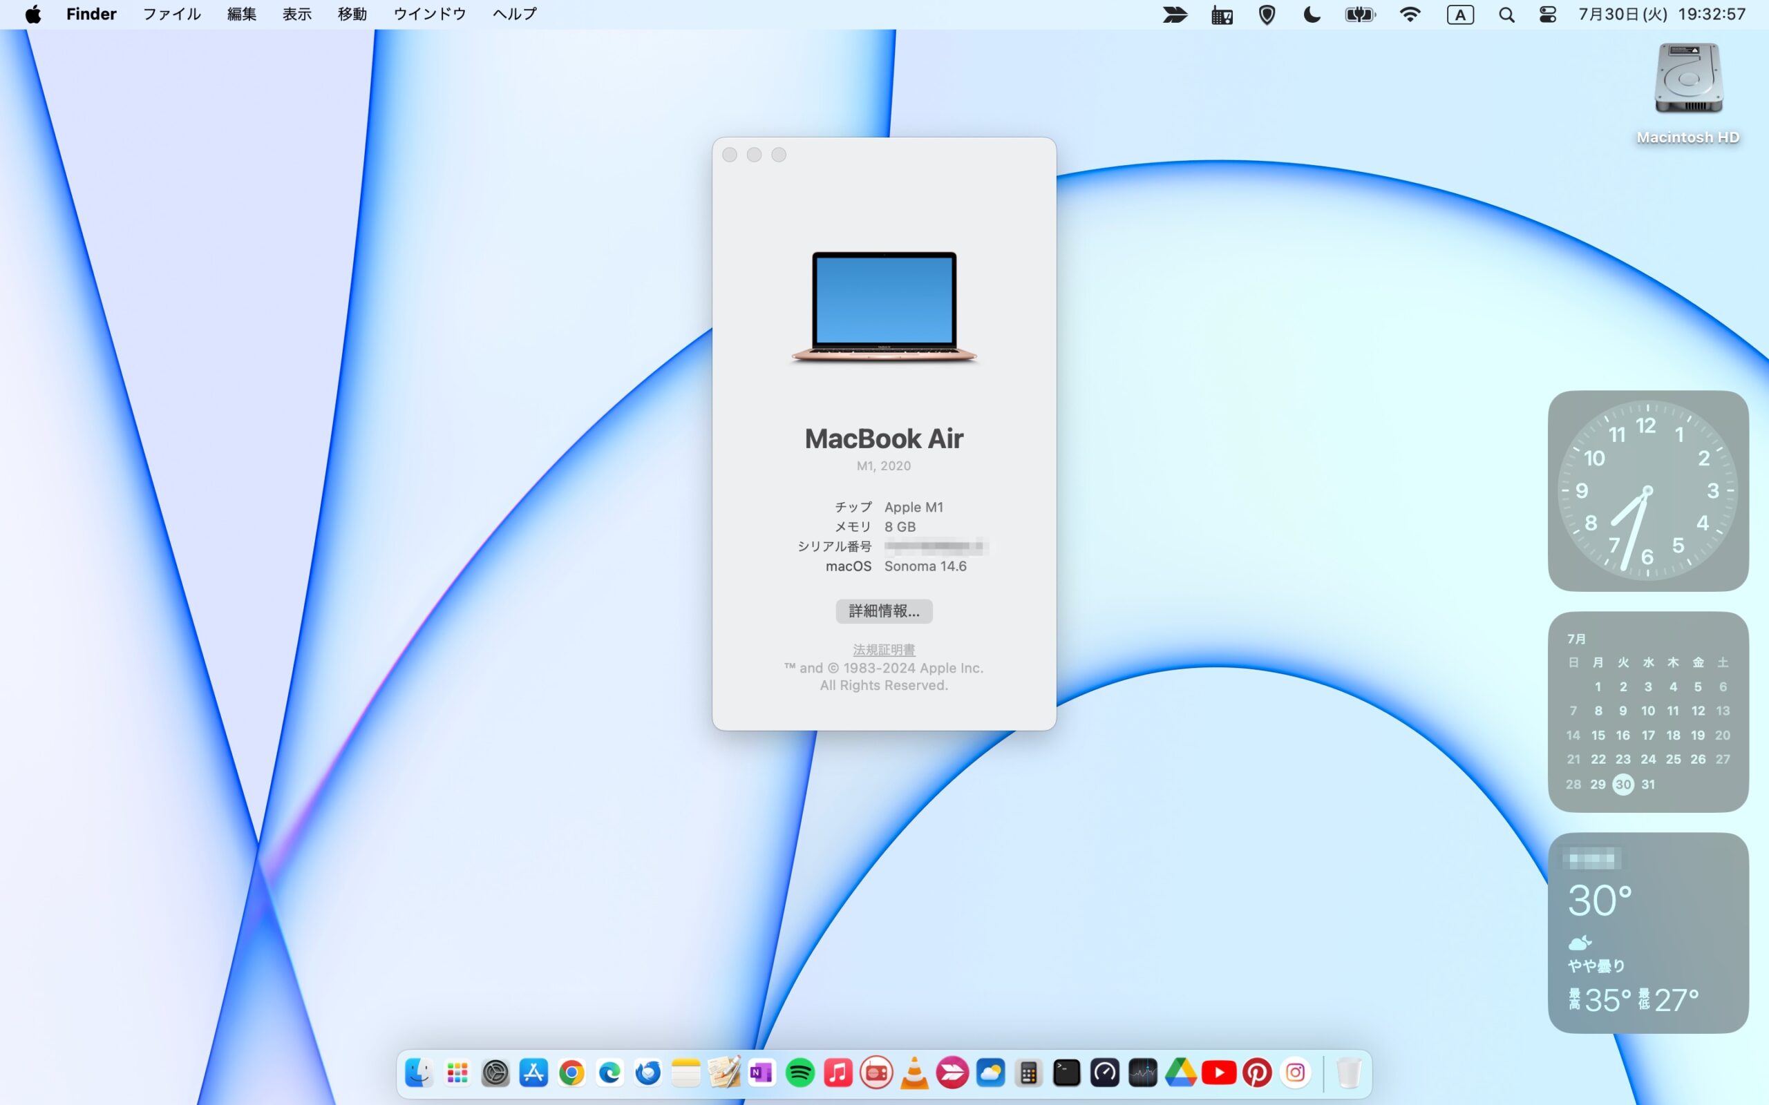Open Spotlight search in the menu bar
1769x1105 pixels.
(x=1506, y=15)
